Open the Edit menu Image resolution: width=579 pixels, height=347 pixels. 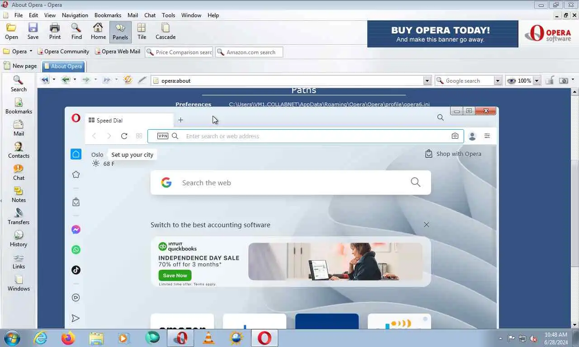click(x=33, y=15)
